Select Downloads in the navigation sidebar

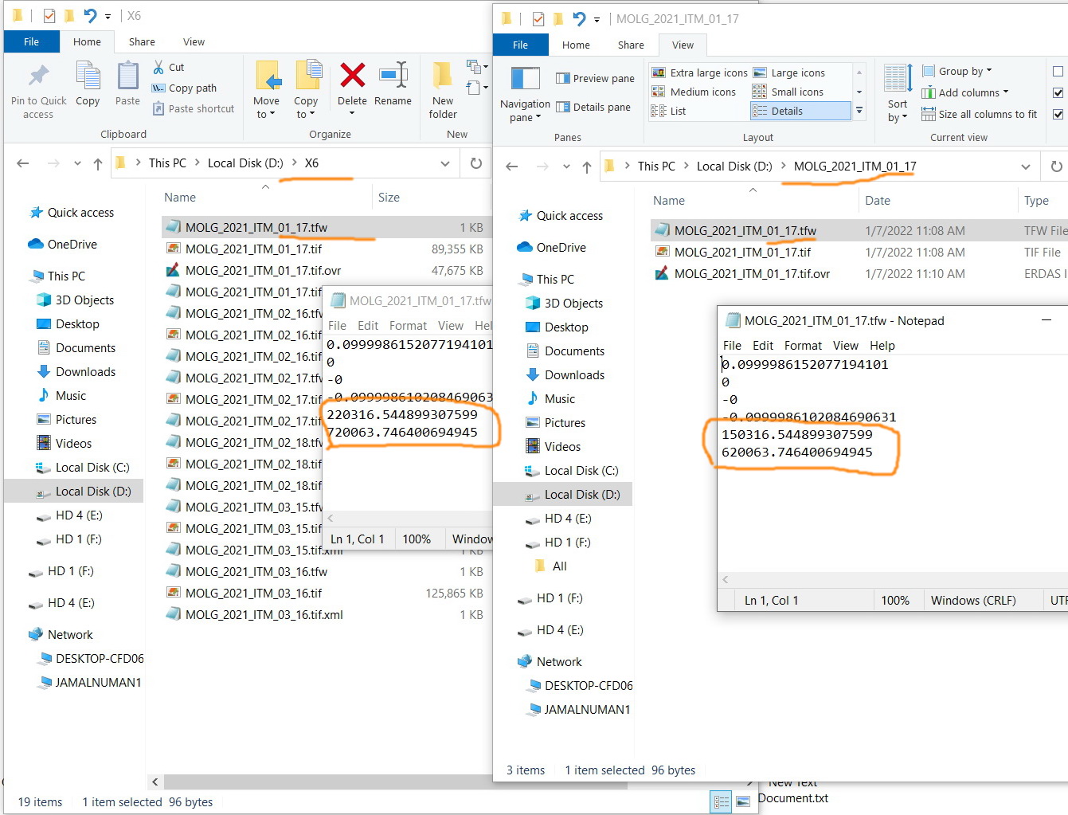click(573, 374)
